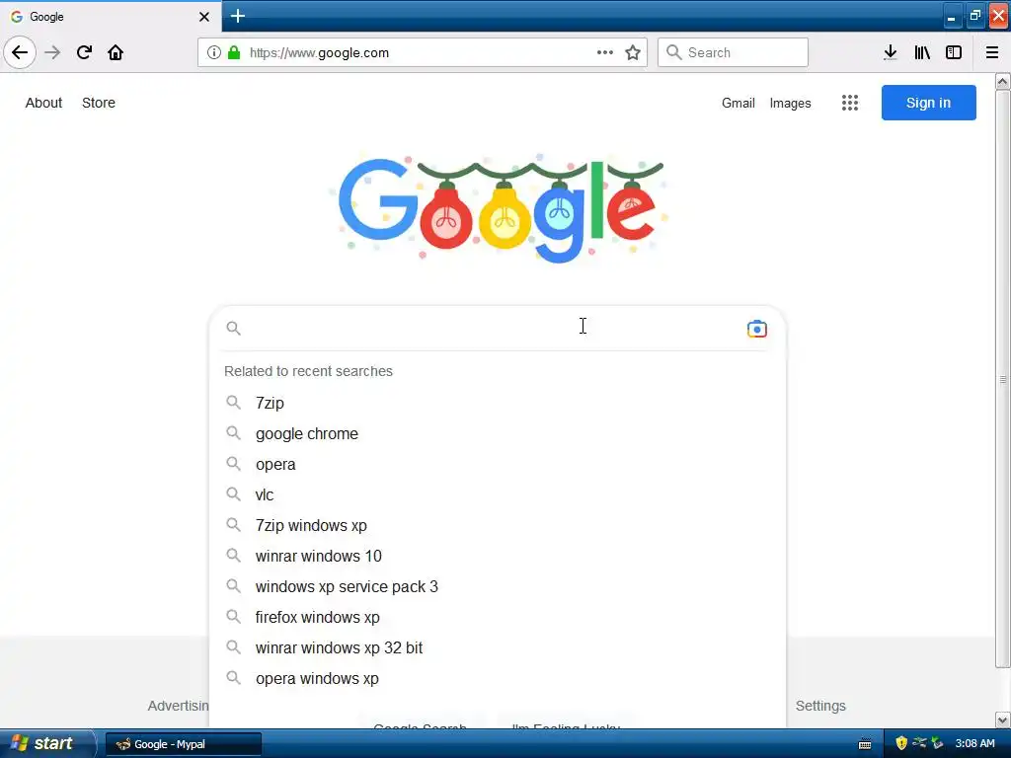
Task: Open Settings in the footer
Action: (820, 706)
